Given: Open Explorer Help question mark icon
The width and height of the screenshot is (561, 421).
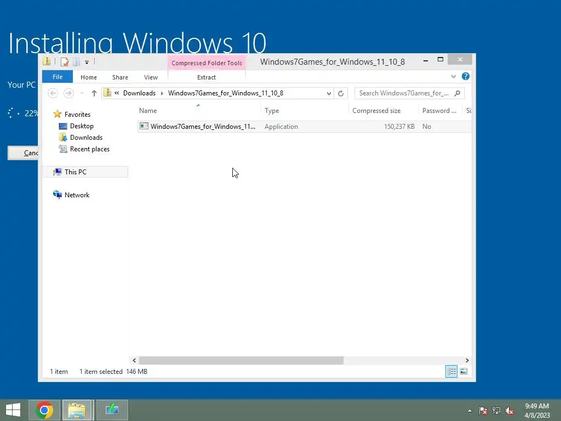Looking at the screenshot, I should click(x=466, y=76).
